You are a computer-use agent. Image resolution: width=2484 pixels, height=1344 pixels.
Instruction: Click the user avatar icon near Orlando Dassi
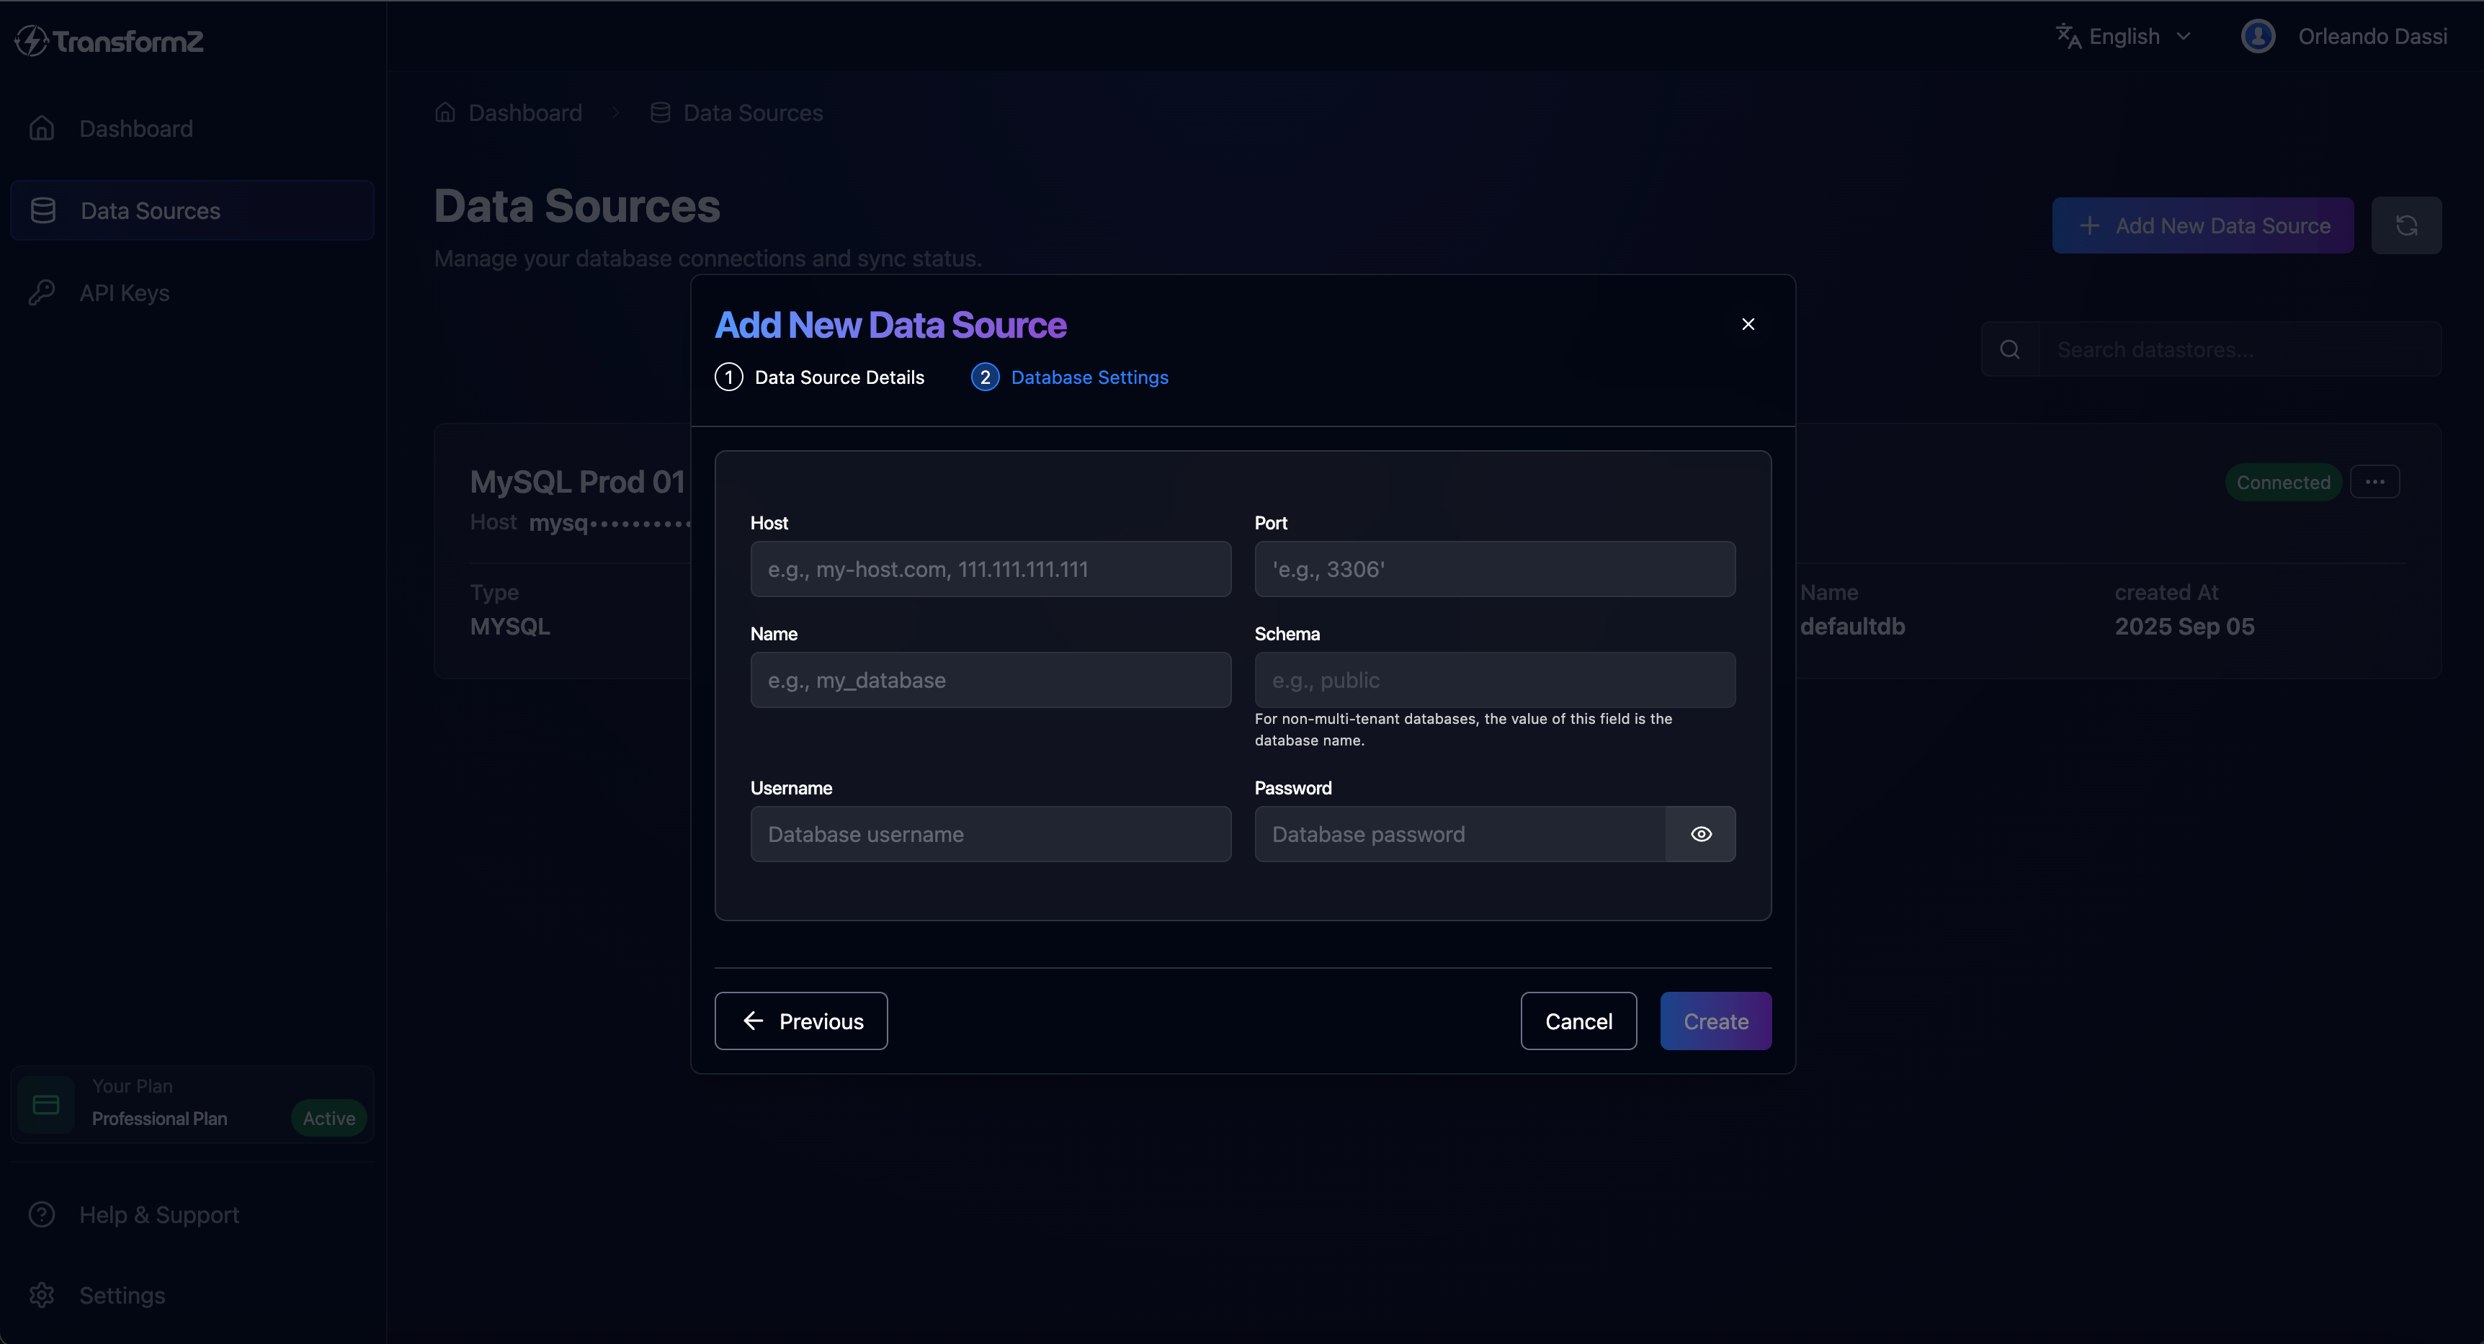[2257, 36]
